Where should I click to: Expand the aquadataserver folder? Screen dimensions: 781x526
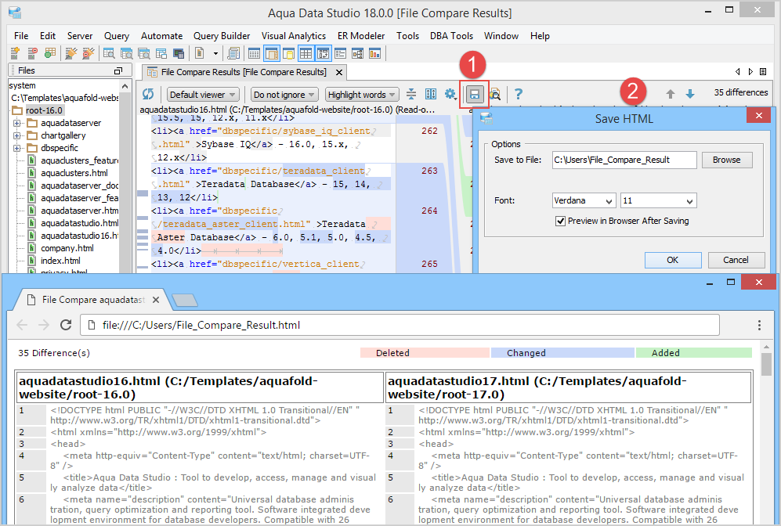tap(16, 123)
